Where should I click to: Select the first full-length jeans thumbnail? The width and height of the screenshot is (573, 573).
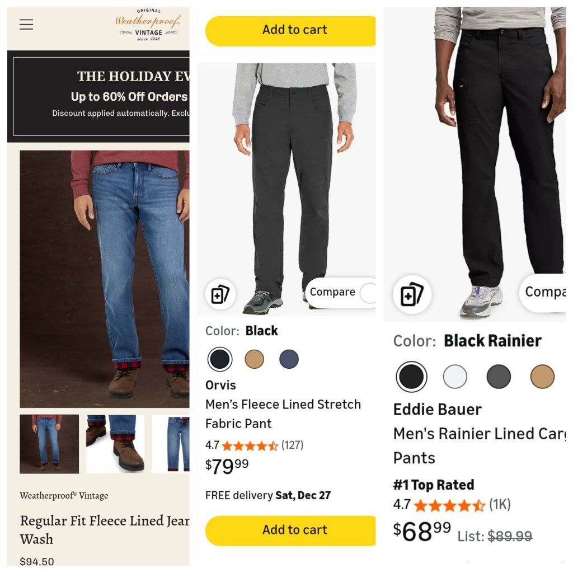point(49,444)
